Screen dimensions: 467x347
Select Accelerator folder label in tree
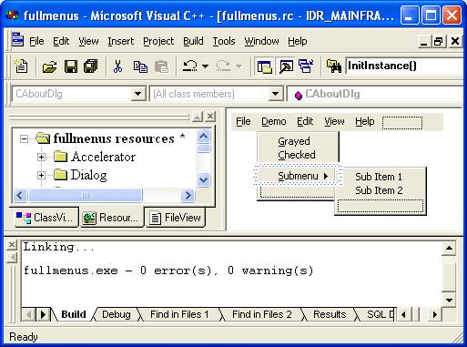[x=103, y=157]
